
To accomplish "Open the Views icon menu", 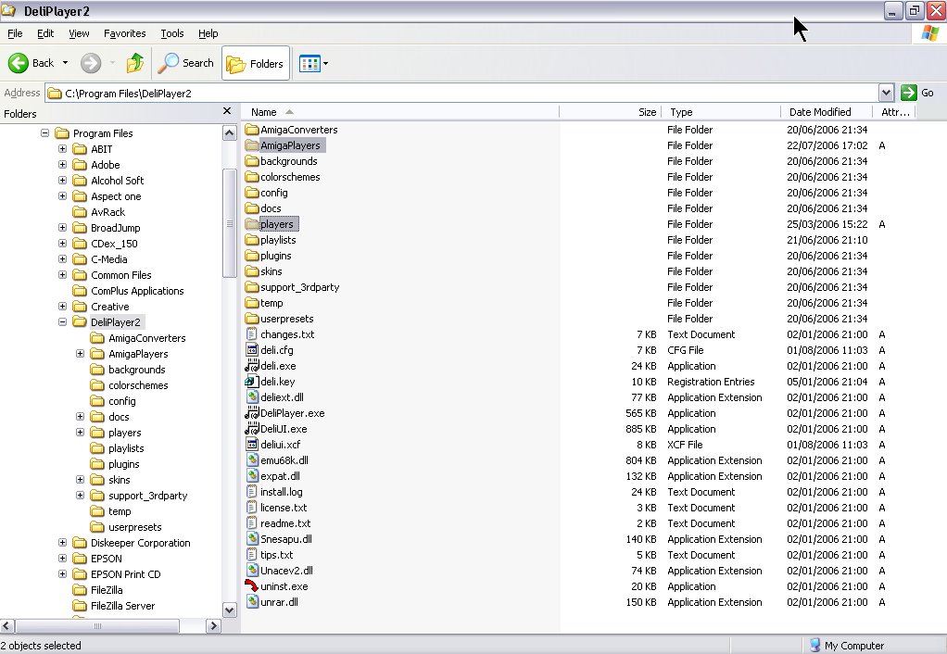I will coord(309,63).
